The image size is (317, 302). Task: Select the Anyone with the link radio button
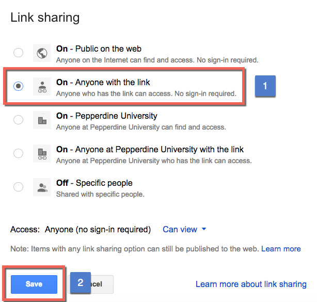(19, 87)
